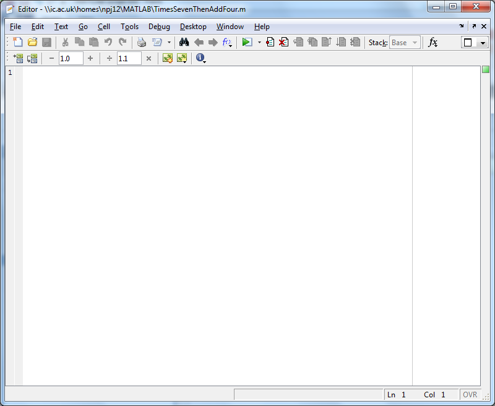The width and height of the screenshot is (495, 406).
Task: Open a file using the folder icon
Action: pos(32,42)
